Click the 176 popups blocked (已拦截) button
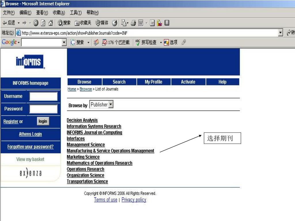This screenshot has height=221, width=295. [116, 42]
